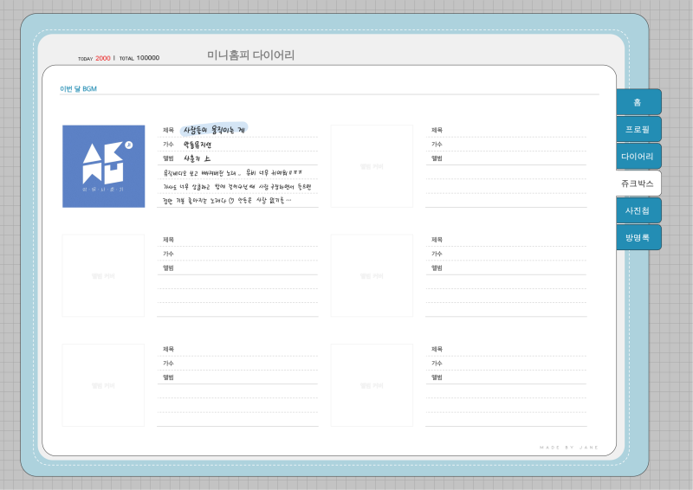Open the 사진첩 tab
Screen dimensions: 693x490
[x=638, y=210]
